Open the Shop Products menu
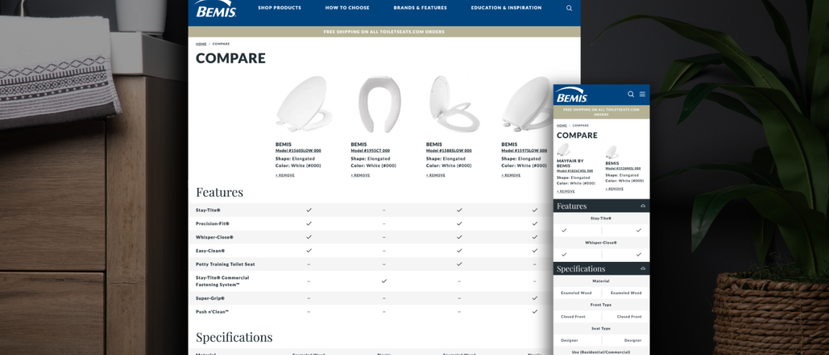The height and width of the screenshot is (355, 829). 280,8
